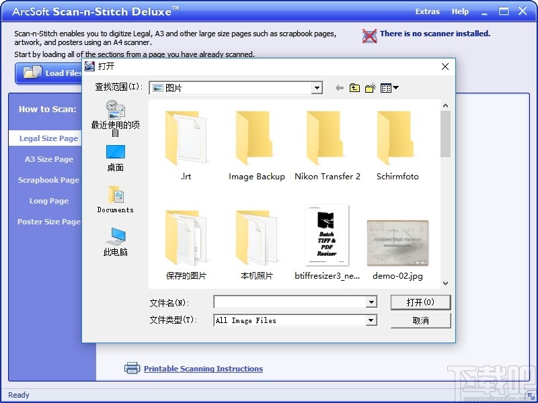Open the 查找范围 location dropdown
538x403 pixels.
pyautogui.click(x=316, y=88)
